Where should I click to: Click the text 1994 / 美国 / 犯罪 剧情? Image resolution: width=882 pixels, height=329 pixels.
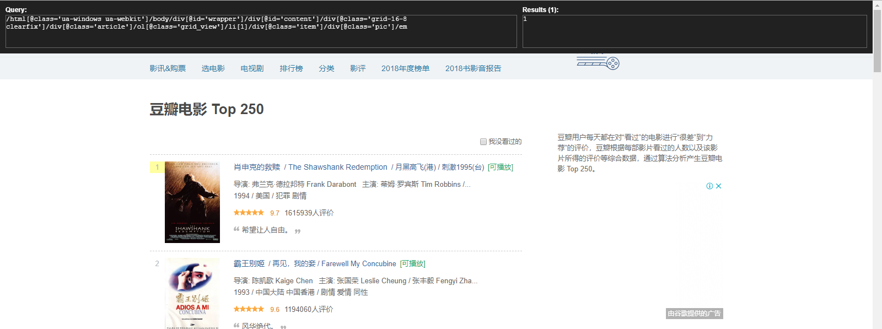coord(270,196)
